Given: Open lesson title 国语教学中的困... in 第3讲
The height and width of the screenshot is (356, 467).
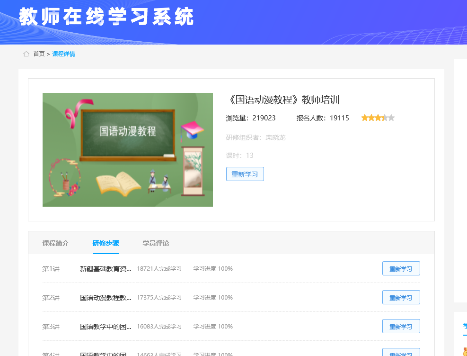Looking at the screenshot, I should 106,327.
